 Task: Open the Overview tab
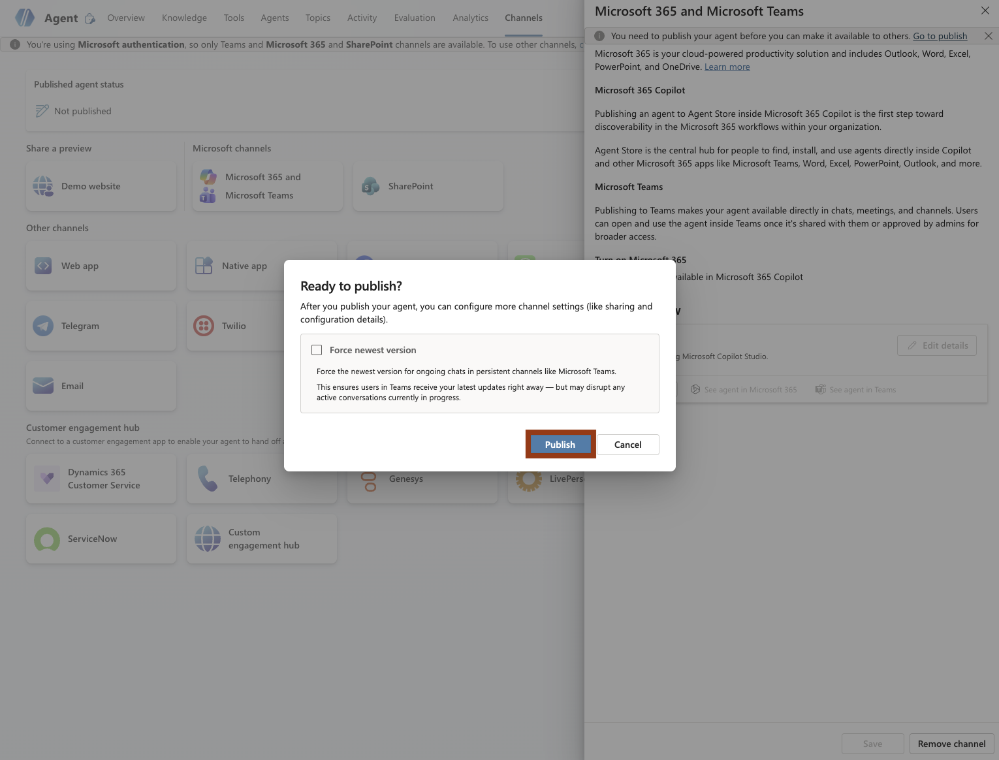tap(126, 18)
